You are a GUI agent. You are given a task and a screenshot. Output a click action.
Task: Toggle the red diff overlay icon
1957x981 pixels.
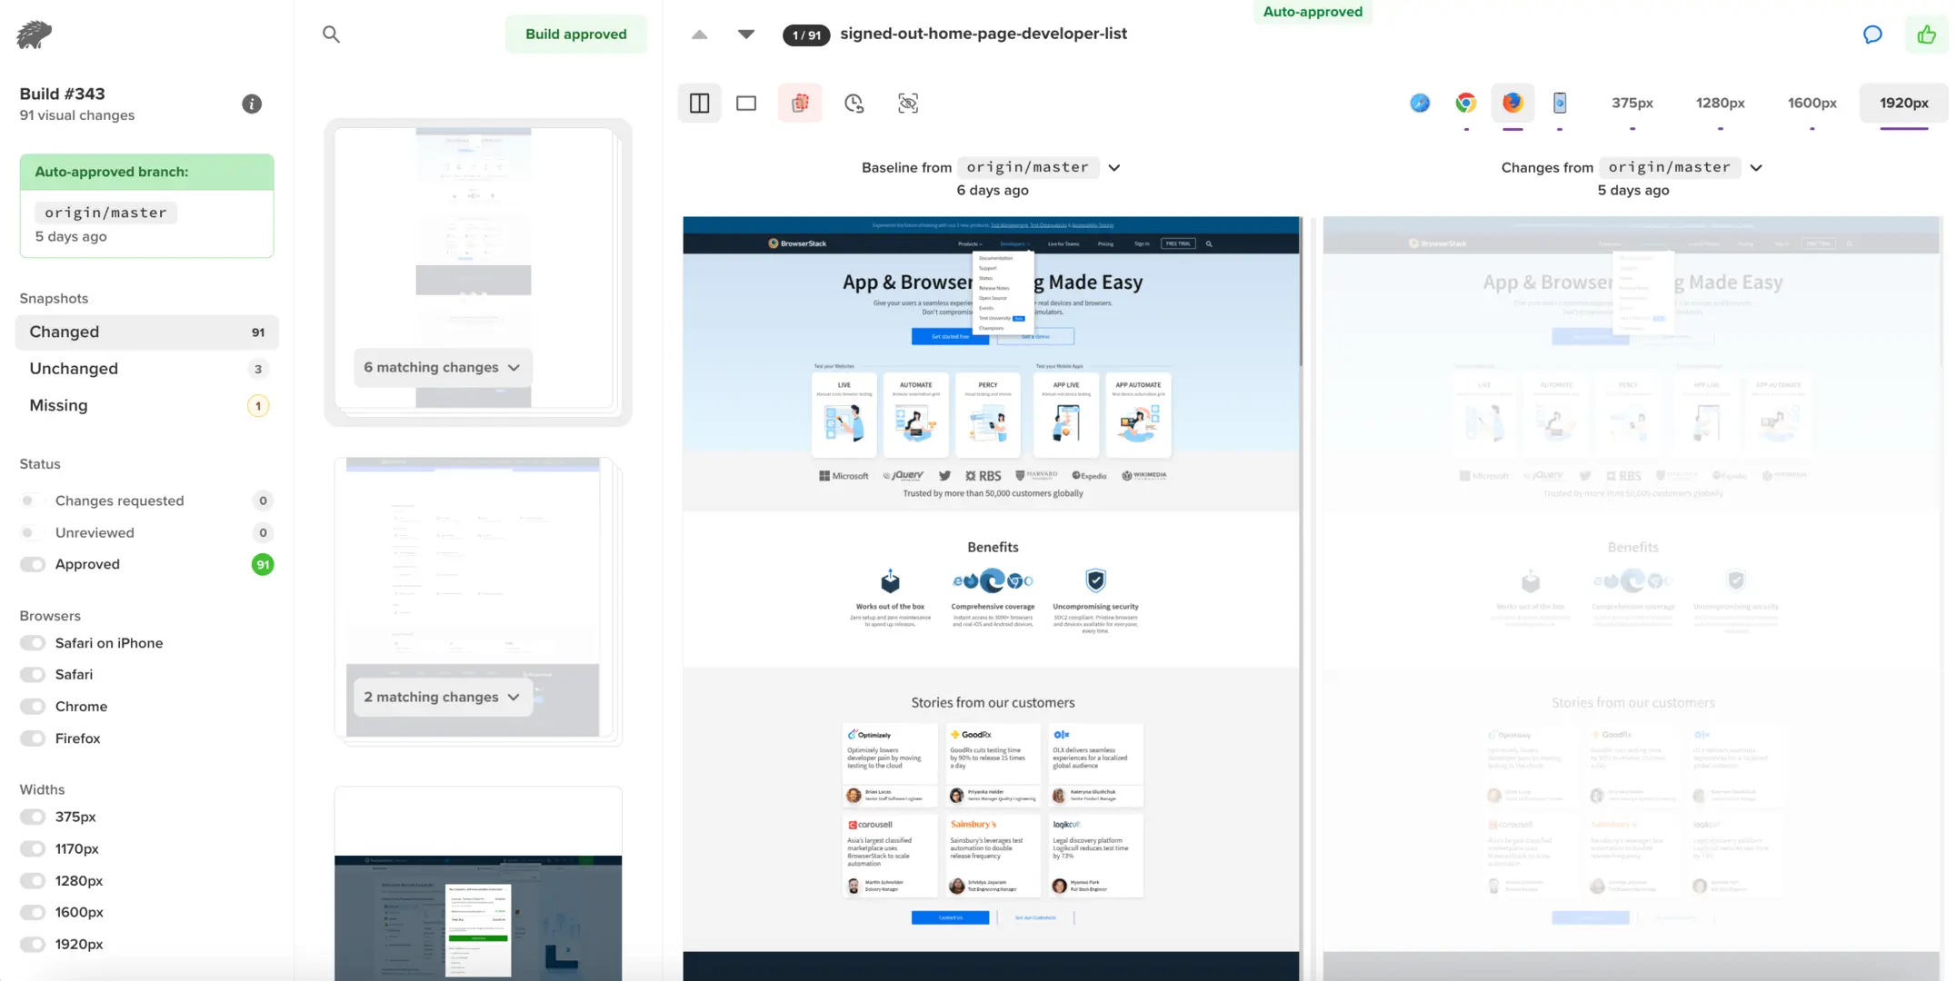pyautogui.click(x=800, y=104)
